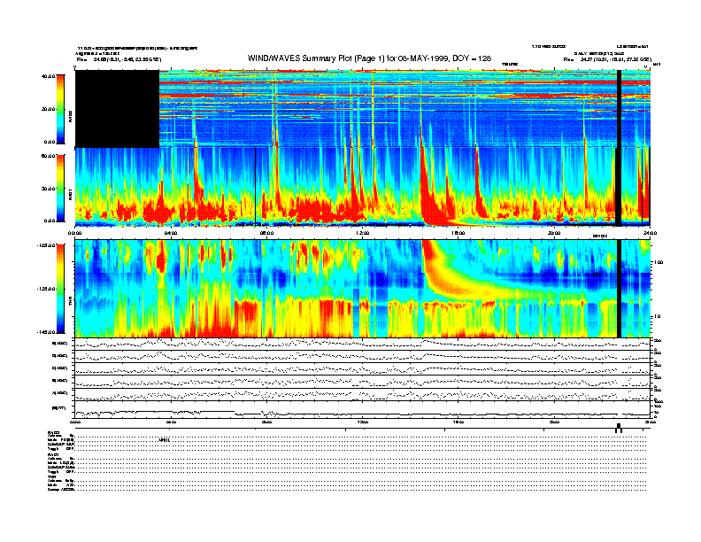Click the 00:00 tick under RAD1 spectrogram
This screenshot has width=701, height=542.
point(74,233)
